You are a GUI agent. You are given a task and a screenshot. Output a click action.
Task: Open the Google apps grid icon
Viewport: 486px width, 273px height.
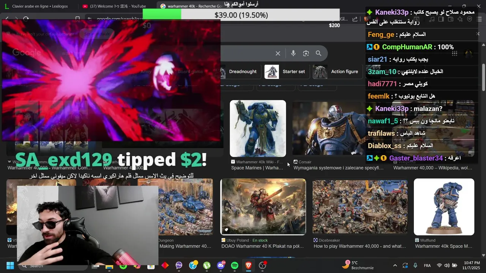coord(454,53)
